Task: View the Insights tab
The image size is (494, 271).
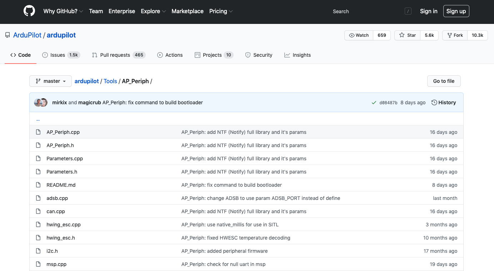Action: [x=298, y=55]
